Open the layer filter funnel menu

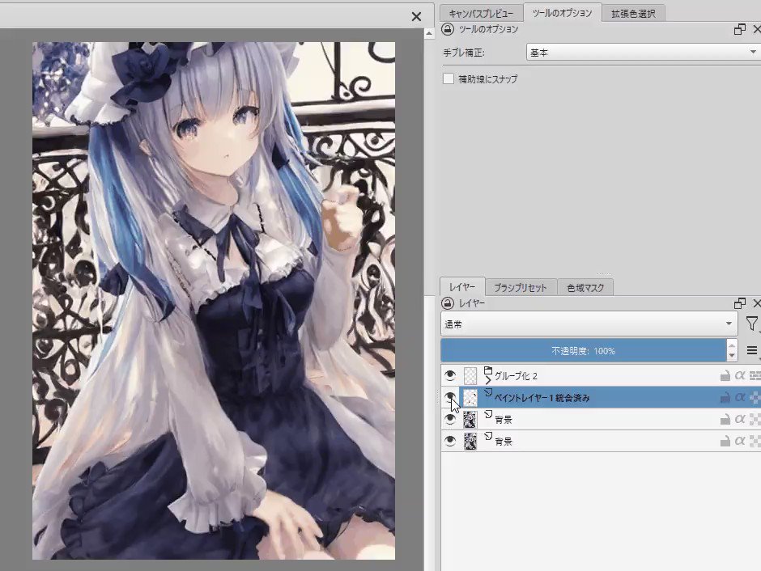coord(752,324)
